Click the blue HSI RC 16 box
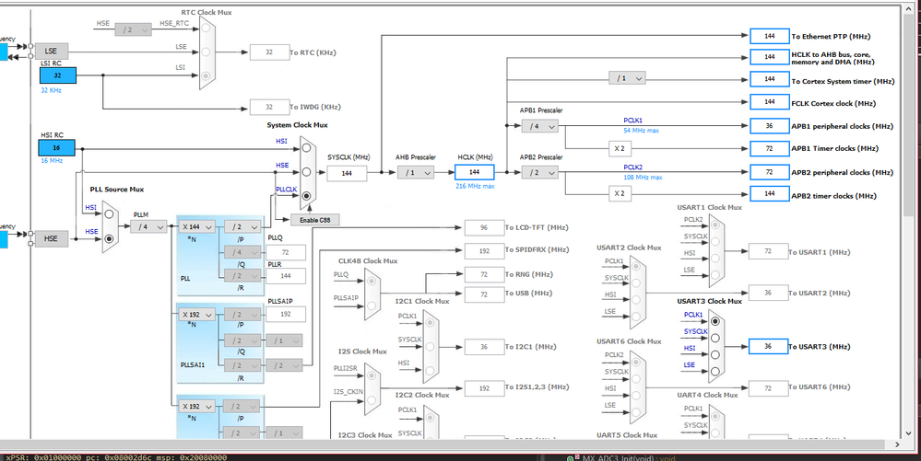The image size is (921, 461). click(57, 148)
